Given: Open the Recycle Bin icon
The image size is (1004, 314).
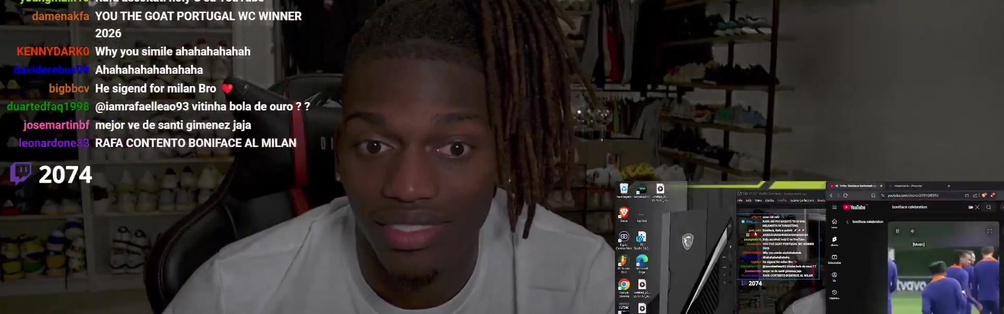Looking at the screenshot, I should tap(624, 189).
